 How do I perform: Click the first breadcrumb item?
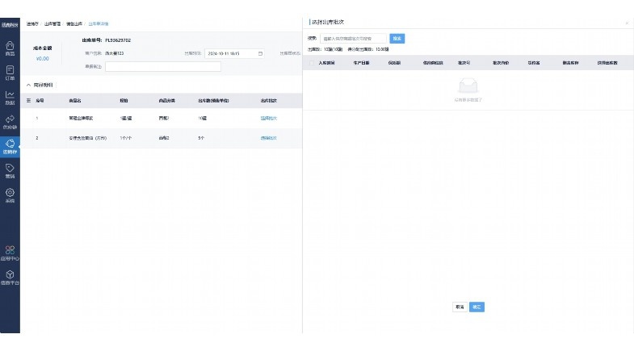click(32, 24)
